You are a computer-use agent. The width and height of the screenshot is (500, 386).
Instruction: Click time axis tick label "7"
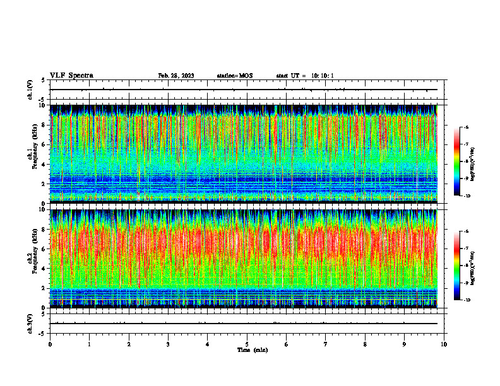click(x=326, y=344)
